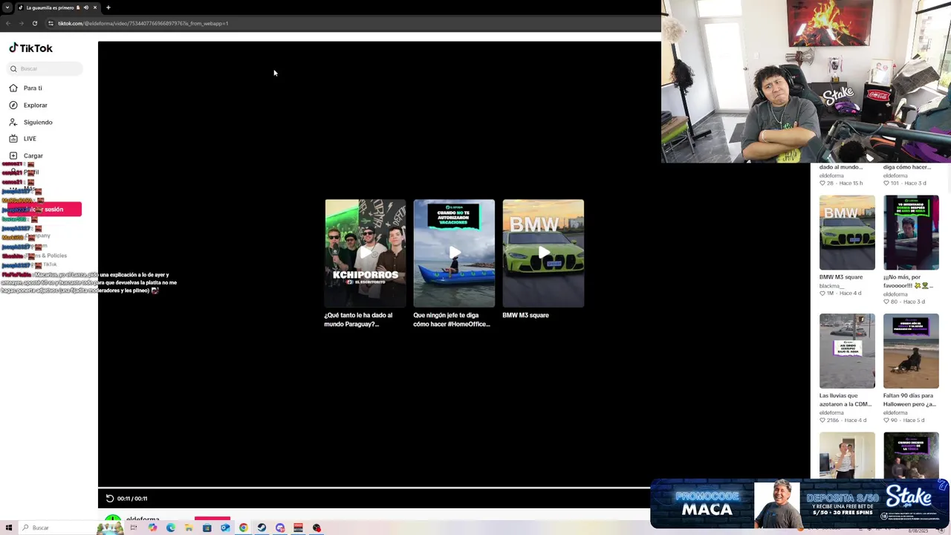Viewport: 951px width, 535px height.
Task: Open a new browser tab
Action: (x=108, y=7)
